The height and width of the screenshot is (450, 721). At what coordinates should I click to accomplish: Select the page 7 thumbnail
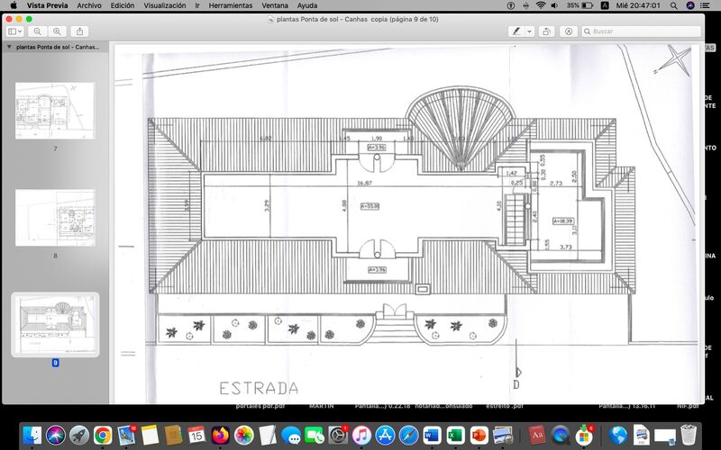point(55,111)
